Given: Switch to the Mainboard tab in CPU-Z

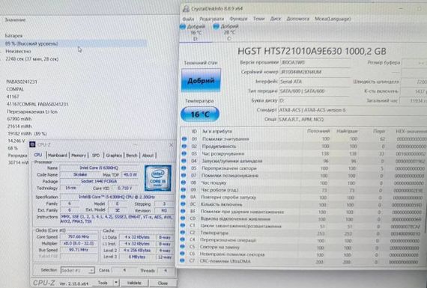Looking at the screenshot, I should tap(58, 156).
